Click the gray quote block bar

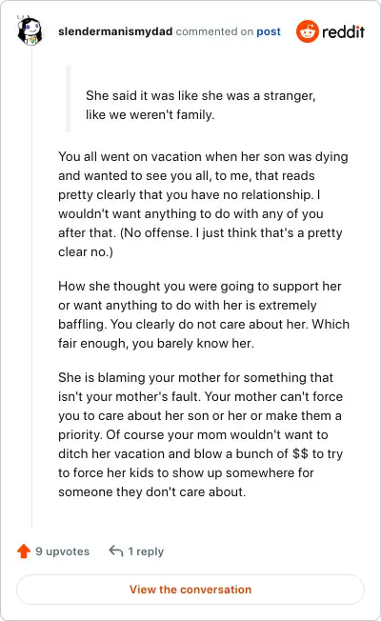click(x=69, y=99)
